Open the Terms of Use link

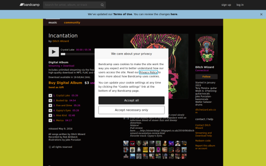[123, 14]
